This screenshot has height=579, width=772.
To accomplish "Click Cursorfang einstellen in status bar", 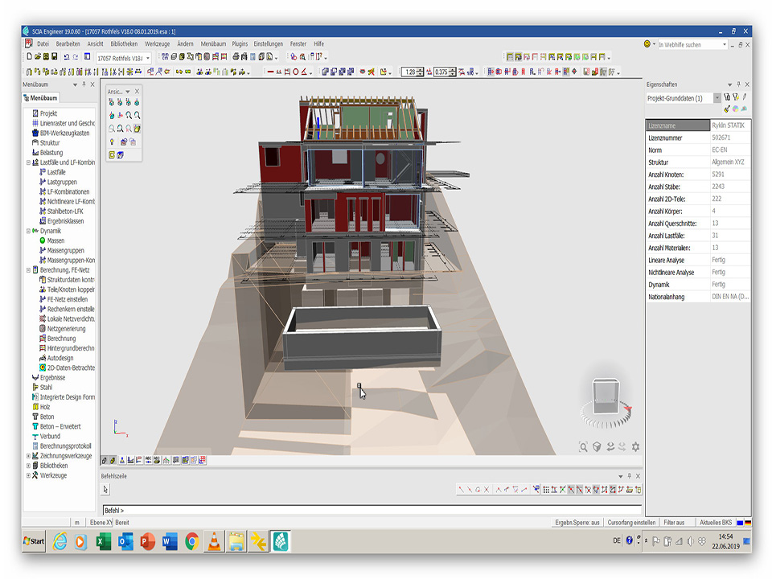I will point(631,523).
